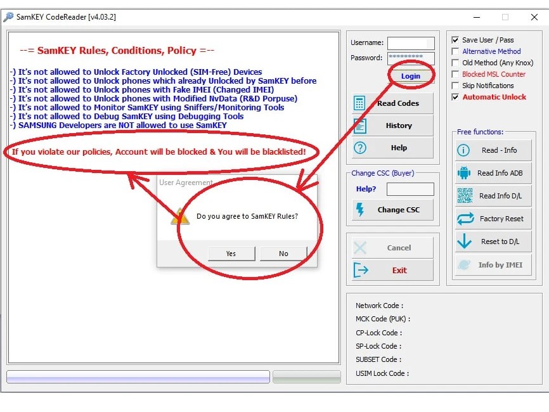
Task: Click the globe icon on Info by IMEI
Action: (x=464, y=265)
